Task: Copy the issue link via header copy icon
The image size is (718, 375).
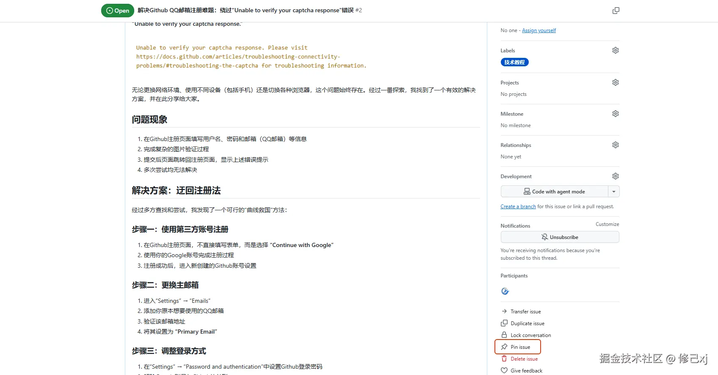Action: click(616, 11)
